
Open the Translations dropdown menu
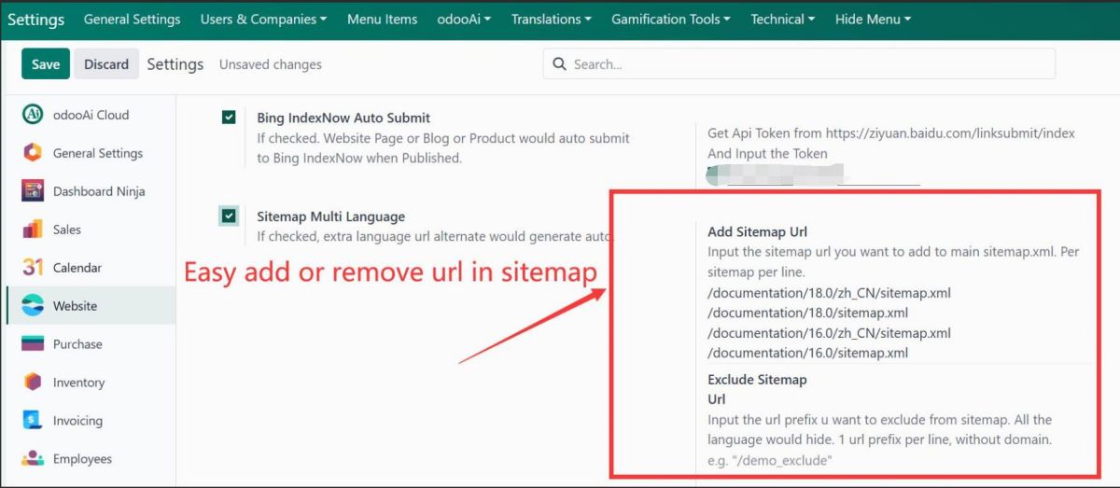coord(552,19)
